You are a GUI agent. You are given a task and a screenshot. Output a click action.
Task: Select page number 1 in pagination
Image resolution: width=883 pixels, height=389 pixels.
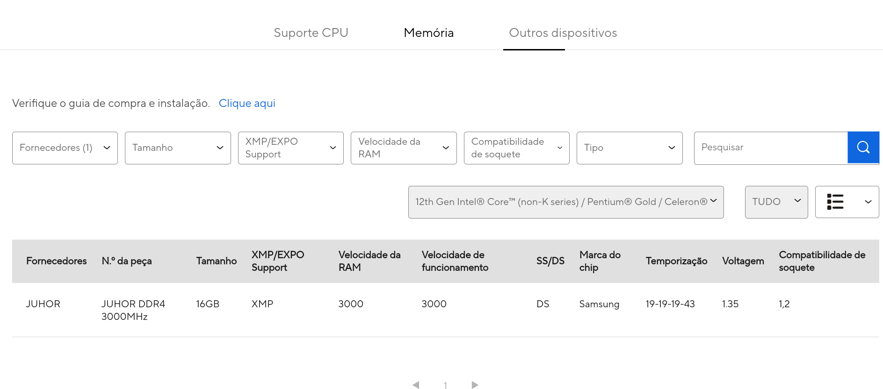tap(445, 385)
